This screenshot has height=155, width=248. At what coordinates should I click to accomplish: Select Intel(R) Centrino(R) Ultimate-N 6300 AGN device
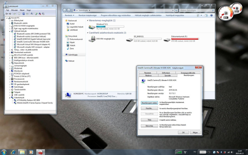33,42
